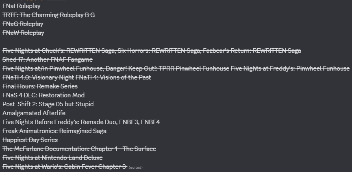Select the "Amalgamated Afterlife" line
Image resolution: width=352 pixels, height=172 pixels.
(x=34, y=113)
